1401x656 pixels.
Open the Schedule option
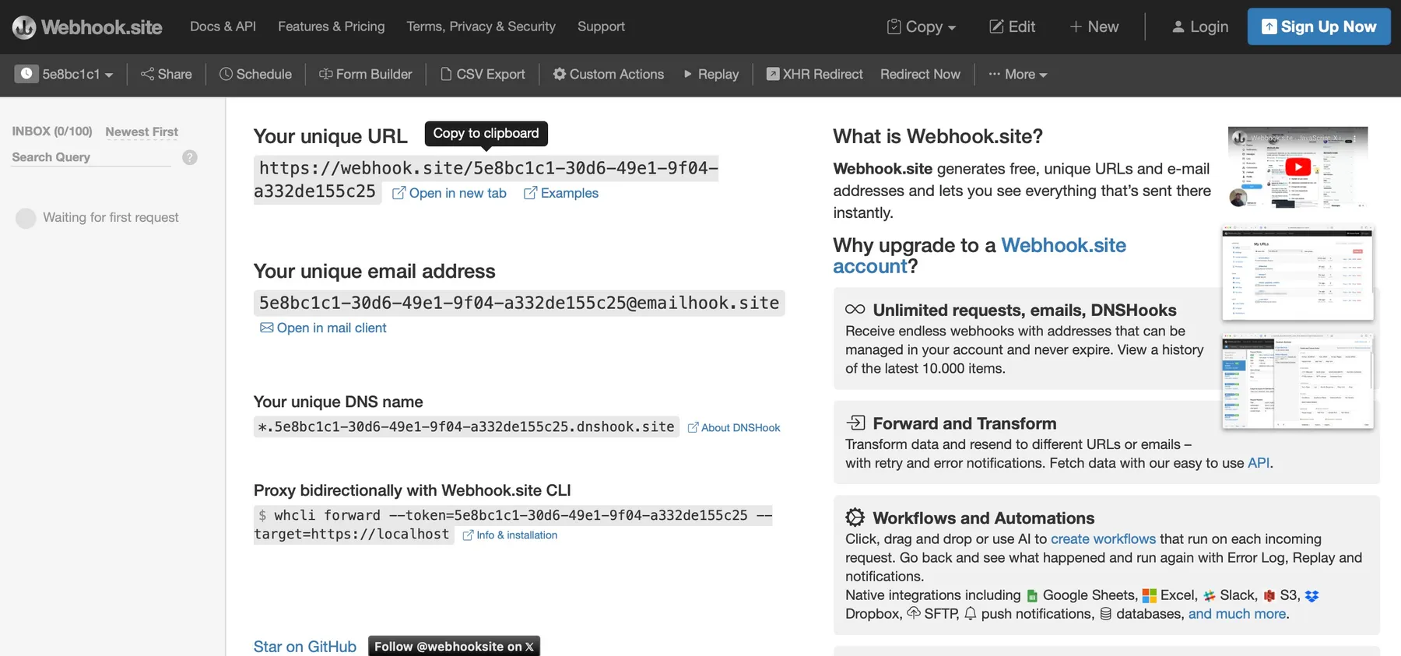click(x=255, y=74)
